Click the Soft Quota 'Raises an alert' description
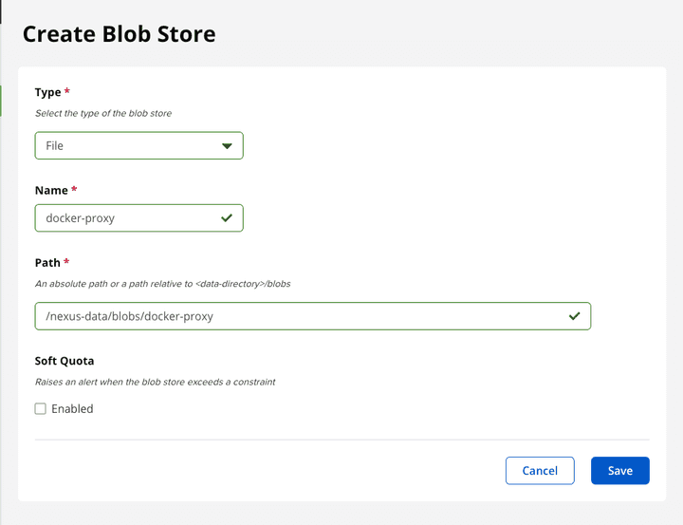 pos(155,382)
